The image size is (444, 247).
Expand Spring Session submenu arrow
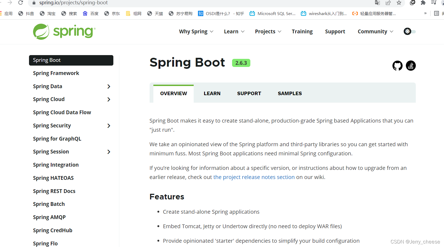coord(109,152)
